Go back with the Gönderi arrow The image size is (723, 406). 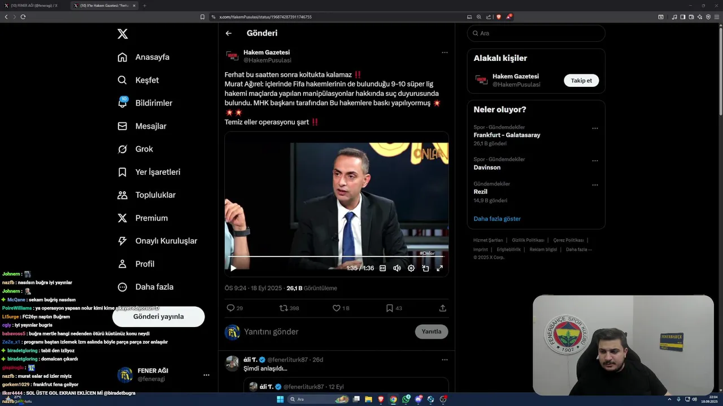pyautogui.click(x=229, y=33)
